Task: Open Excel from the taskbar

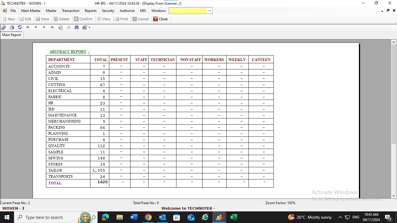Action: tap(234, 217)
